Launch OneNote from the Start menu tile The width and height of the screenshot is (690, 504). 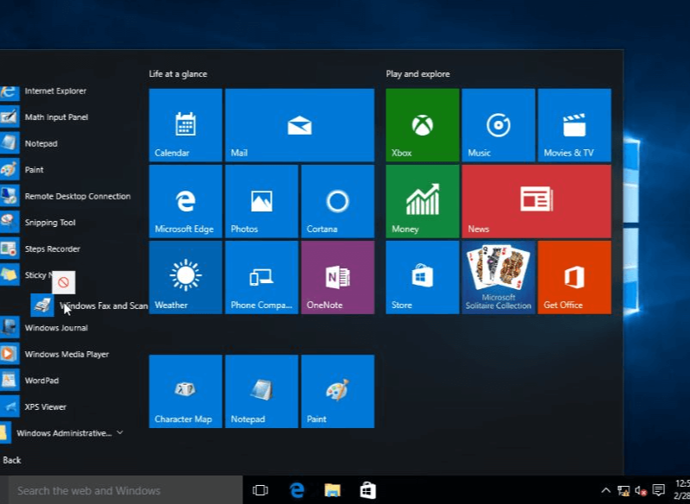click(x=336, y=276)
